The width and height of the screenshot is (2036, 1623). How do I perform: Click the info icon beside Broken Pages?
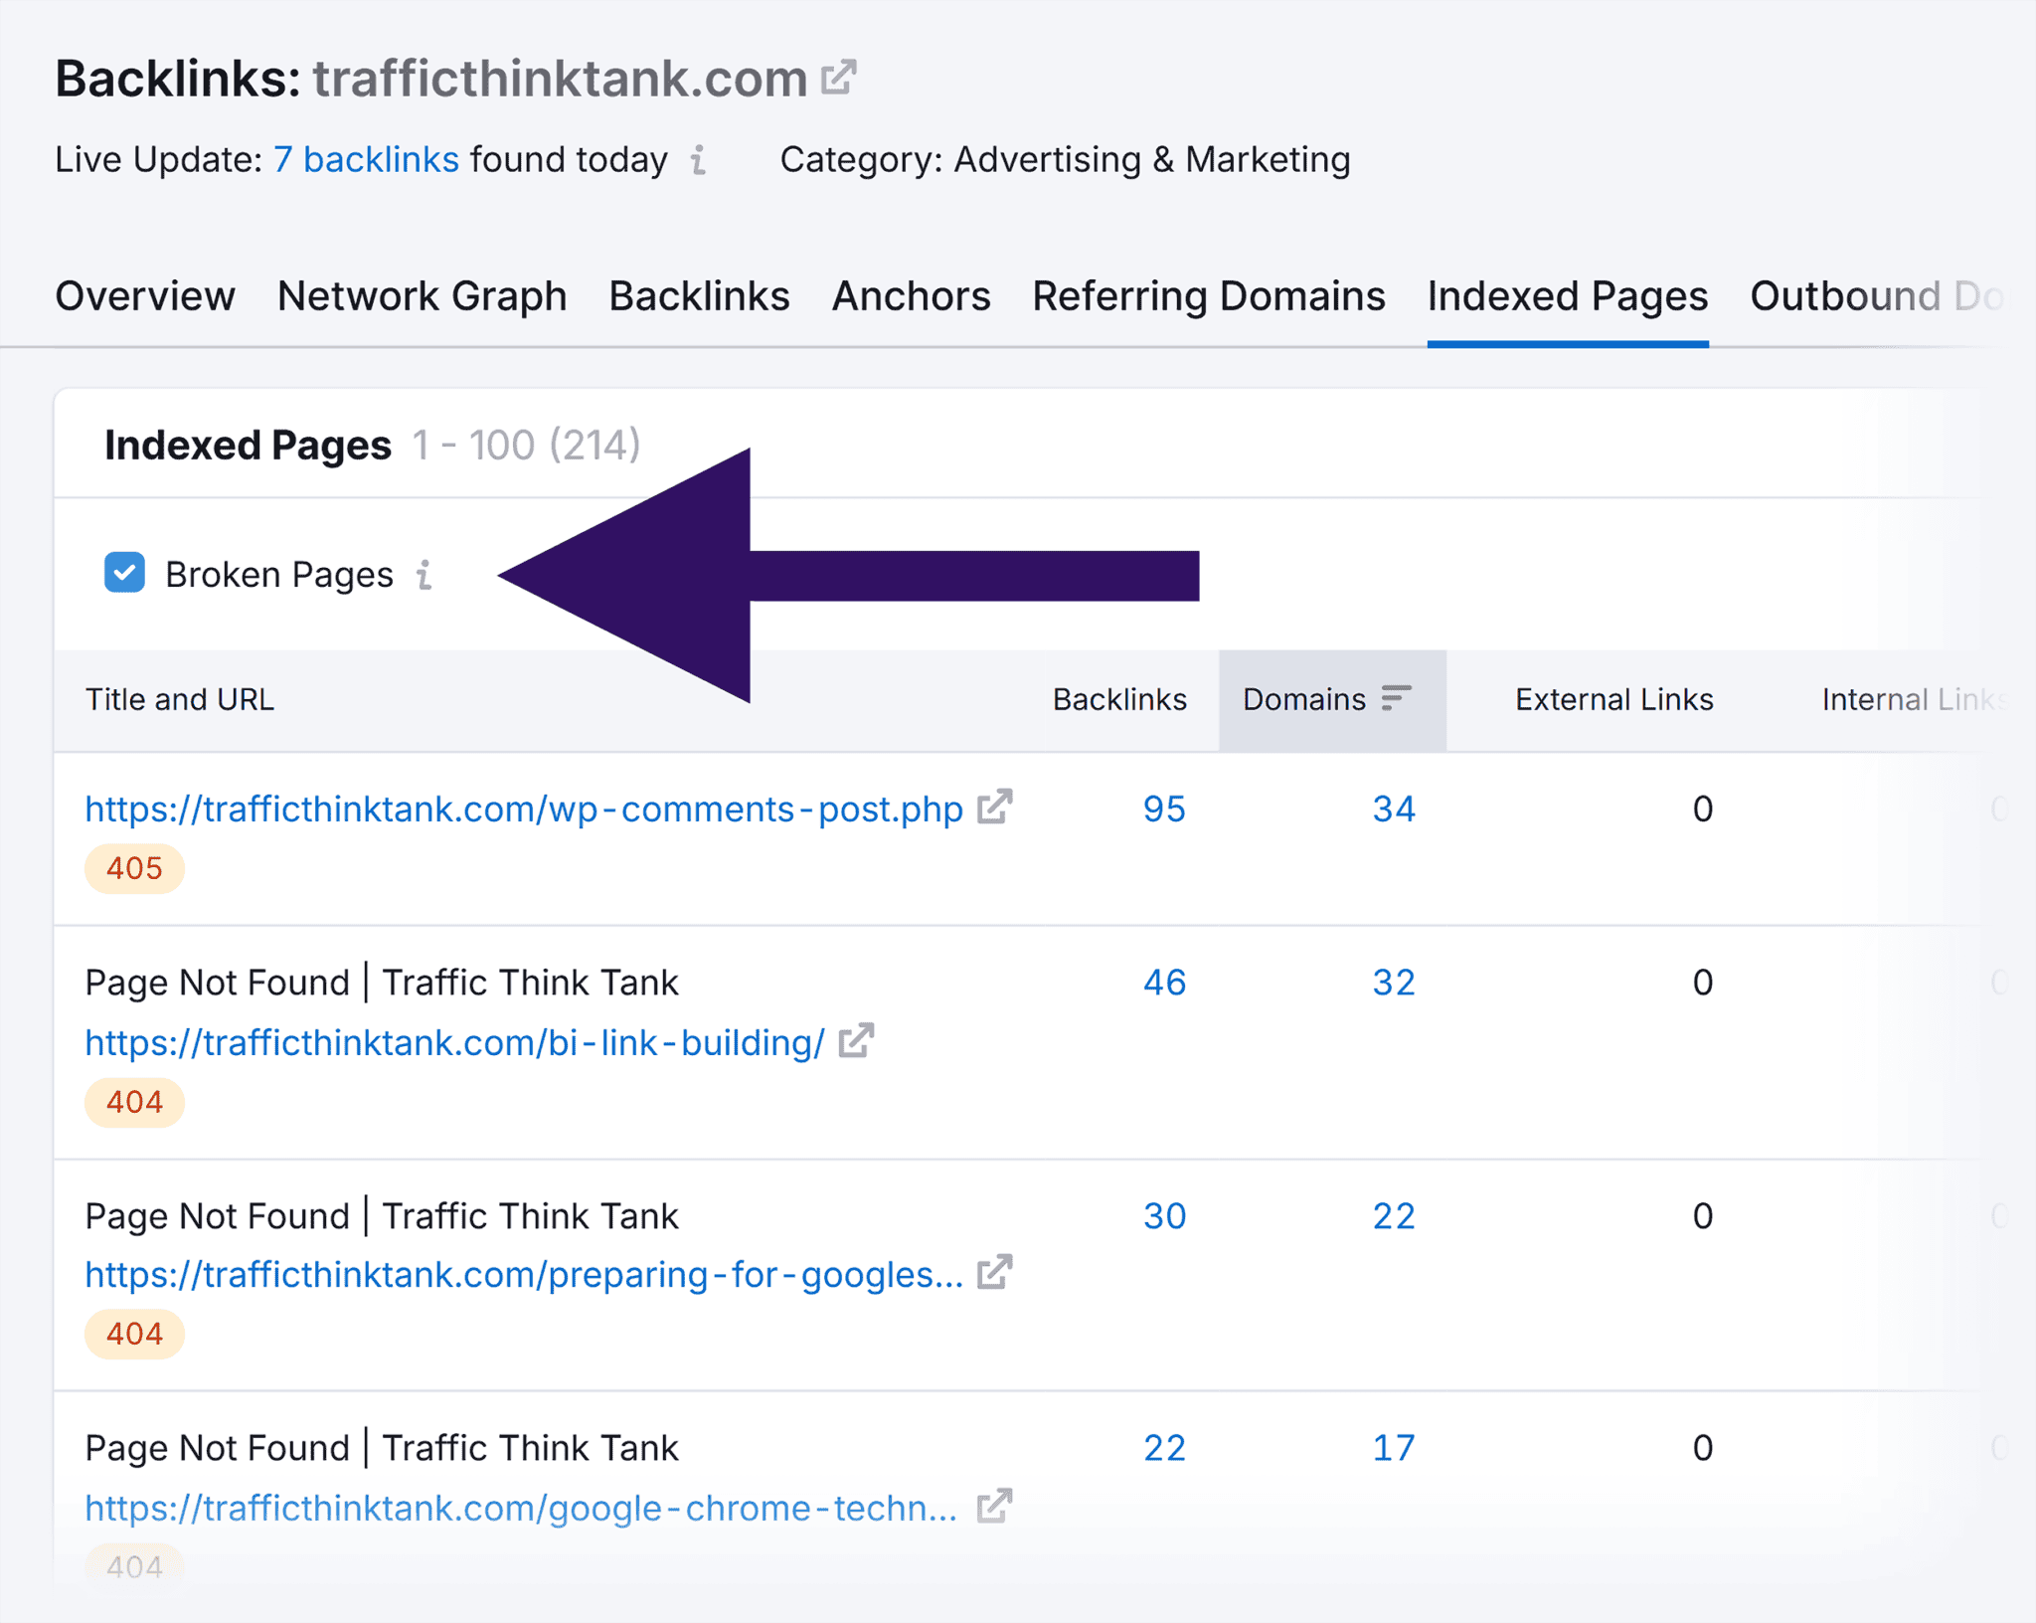coord(425,575)
